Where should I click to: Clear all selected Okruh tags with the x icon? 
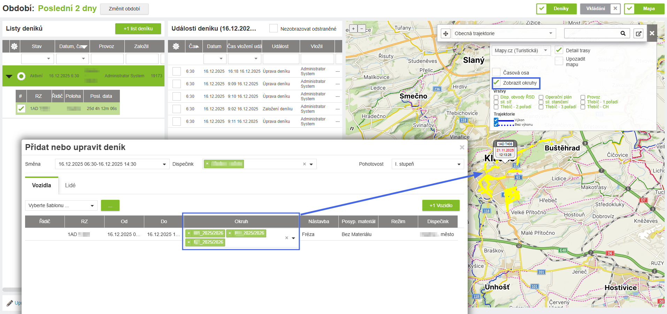tap(286, 238)
